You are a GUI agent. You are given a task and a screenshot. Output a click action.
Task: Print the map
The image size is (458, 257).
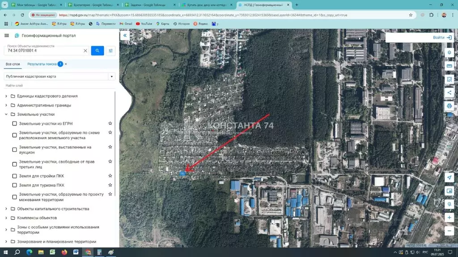[x=449, y=106]
